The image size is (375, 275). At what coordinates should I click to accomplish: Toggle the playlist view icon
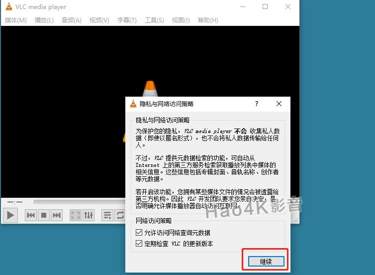(x=107, y=215)
